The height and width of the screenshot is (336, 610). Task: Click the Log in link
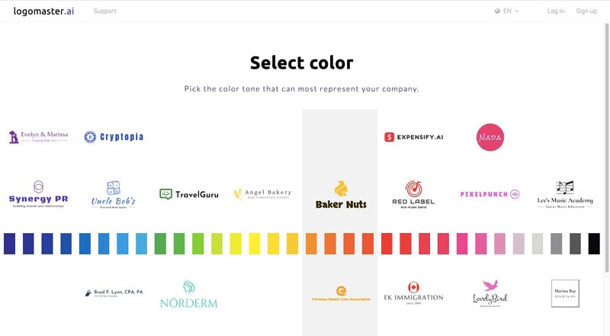[x=556, y=11]
